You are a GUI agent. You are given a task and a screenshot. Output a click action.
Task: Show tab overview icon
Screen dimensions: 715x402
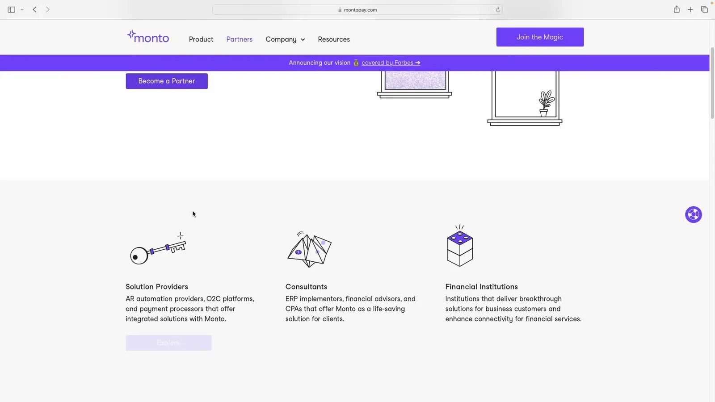tap(704, 9)
